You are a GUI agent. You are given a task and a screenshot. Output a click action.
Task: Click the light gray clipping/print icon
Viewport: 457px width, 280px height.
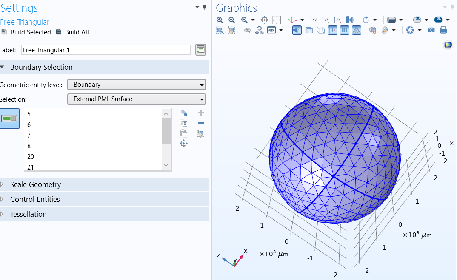coord(417,20)
